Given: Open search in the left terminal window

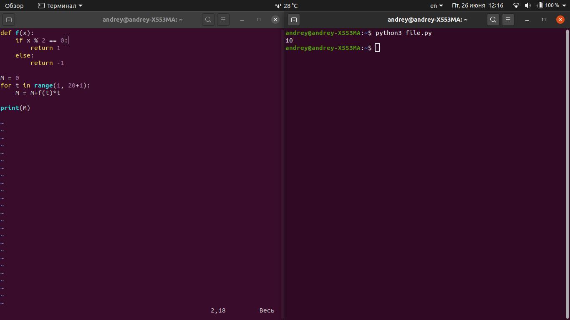Looking at the screenshot, I should tap(208, 20).
